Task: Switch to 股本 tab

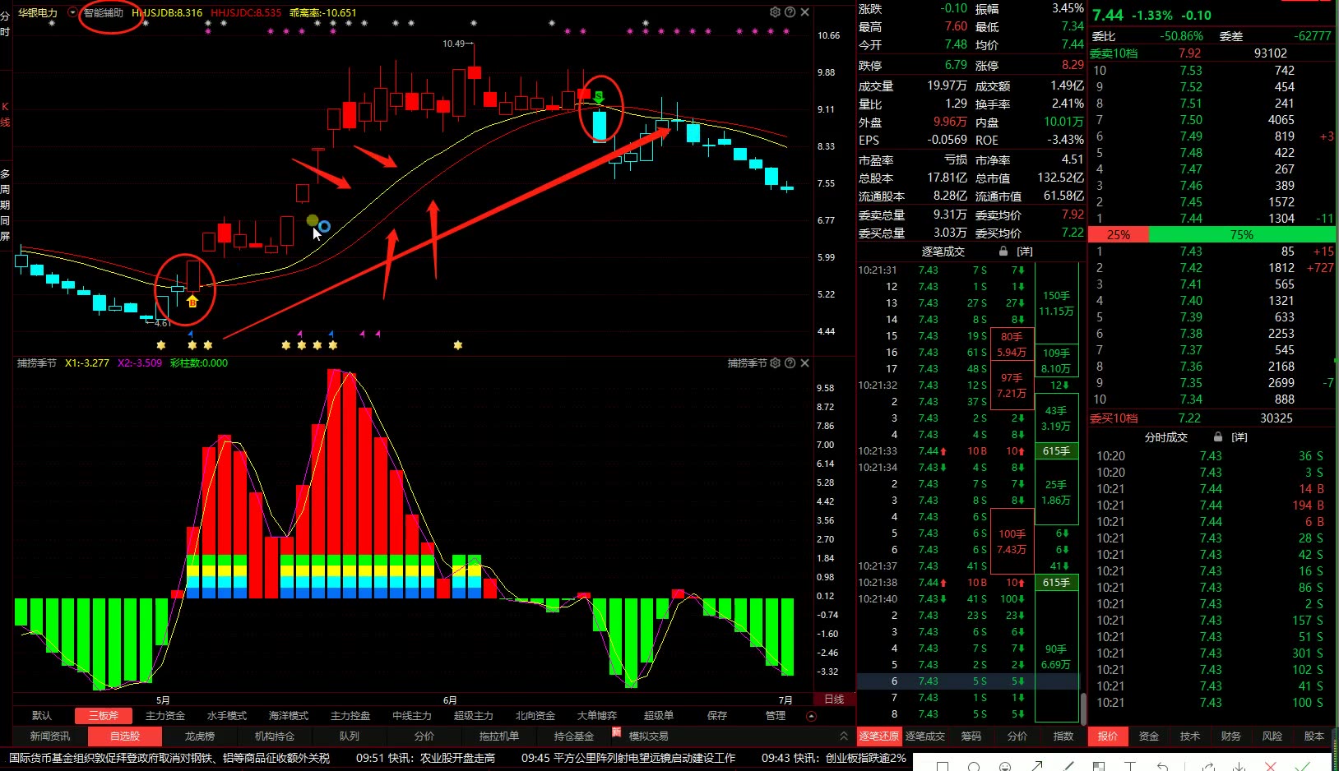Action: tap(1314, 736)
